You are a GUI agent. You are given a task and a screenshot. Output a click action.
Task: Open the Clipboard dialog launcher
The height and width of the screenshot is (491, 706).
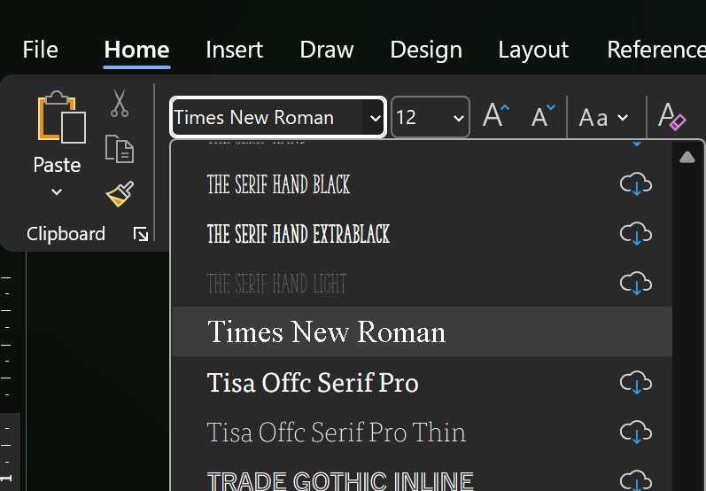(141, 234)
